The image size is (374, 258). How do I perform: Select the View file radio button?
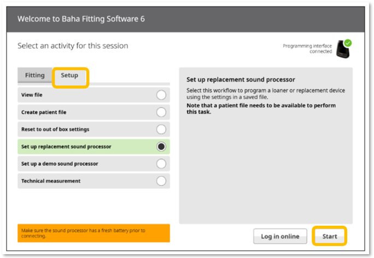pos(161,95)
